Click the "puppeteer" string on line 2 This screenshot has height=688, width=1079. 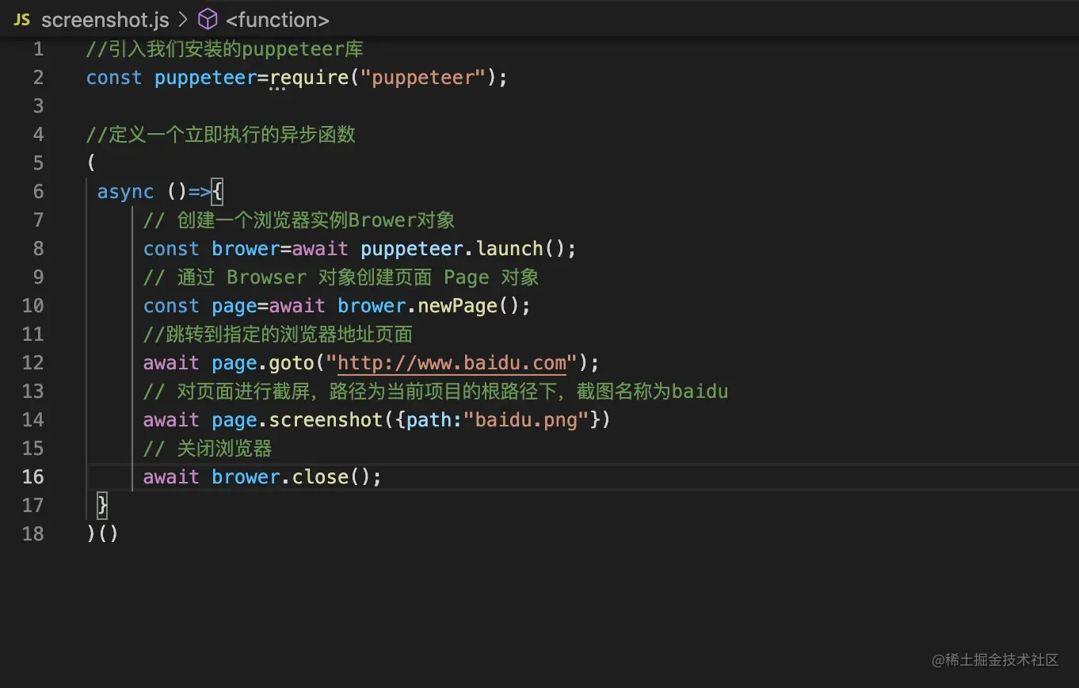pyautogui.click(x=423, y=78)
